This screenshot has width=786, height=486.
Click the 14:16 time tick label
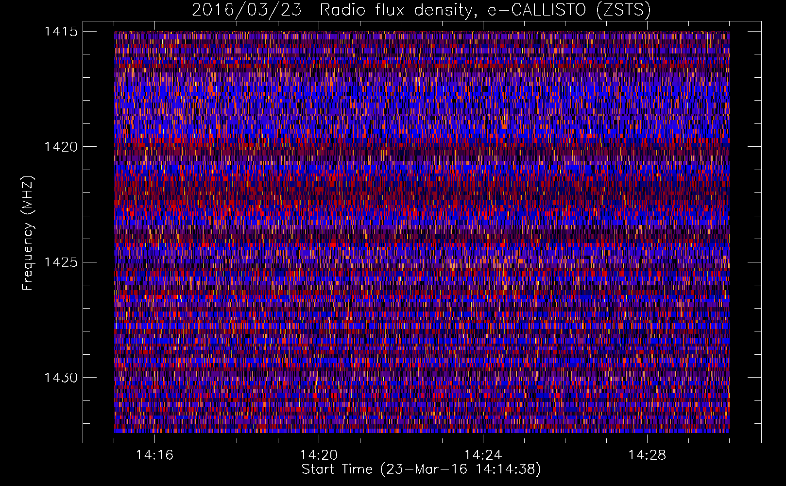154,455
